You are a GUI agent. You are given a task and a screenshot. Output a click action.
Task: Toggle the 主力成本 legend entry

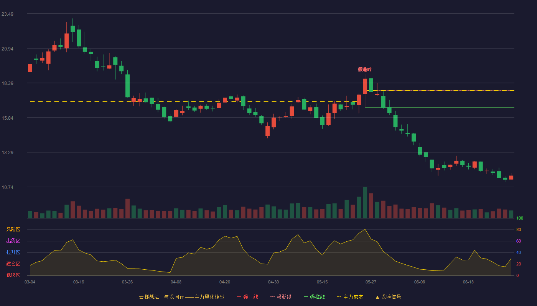350,297
